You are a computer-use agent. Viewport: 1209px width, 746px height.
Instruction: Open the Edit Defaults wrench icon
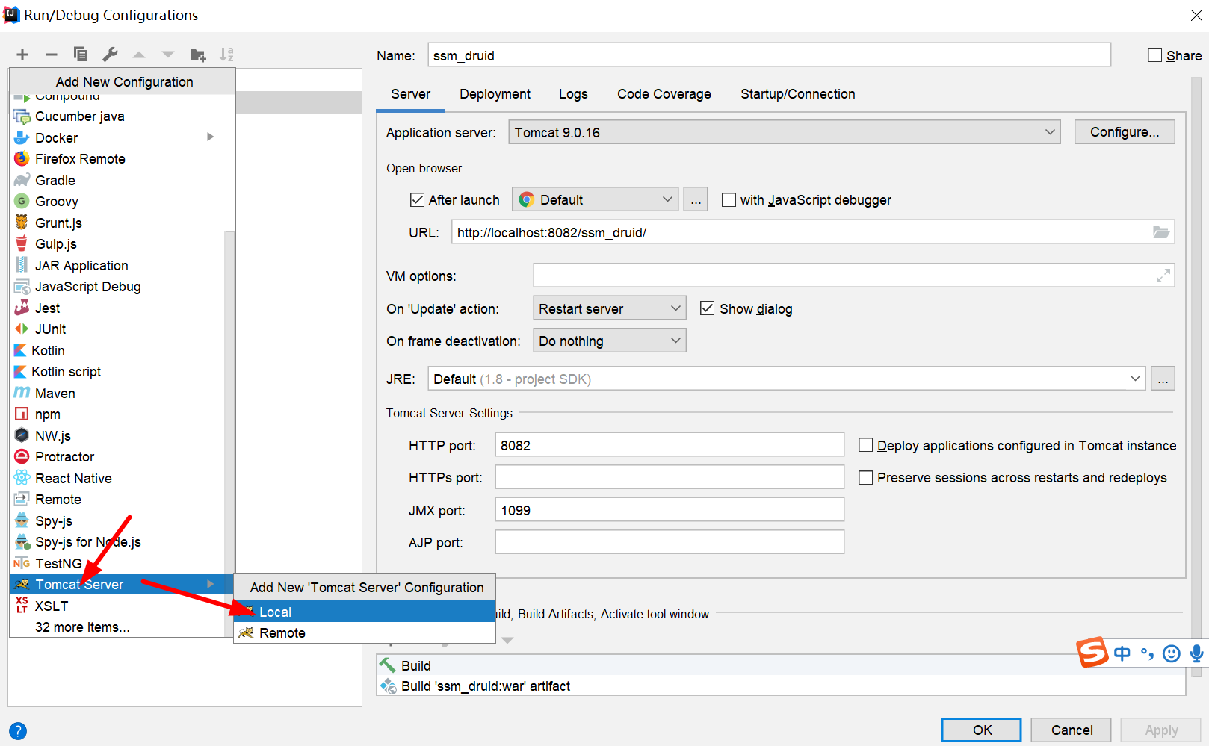110,55
